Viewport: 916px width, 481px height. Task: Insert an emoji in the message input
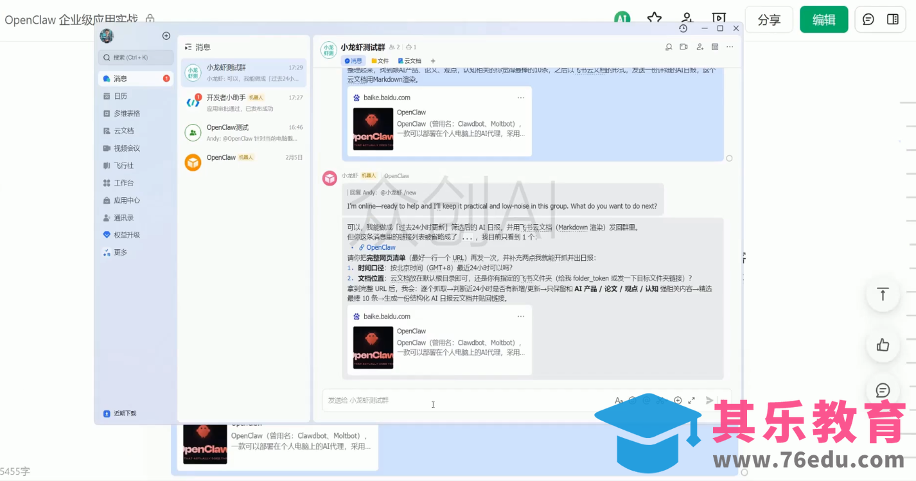(633, 400)
